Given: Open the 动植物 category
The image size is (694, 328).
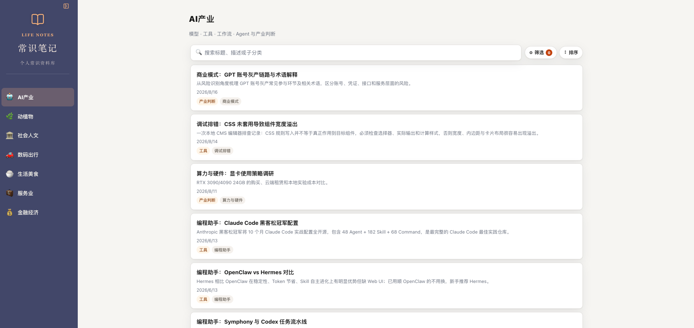Looking at the screenshot, I should (x=38, y=116).
